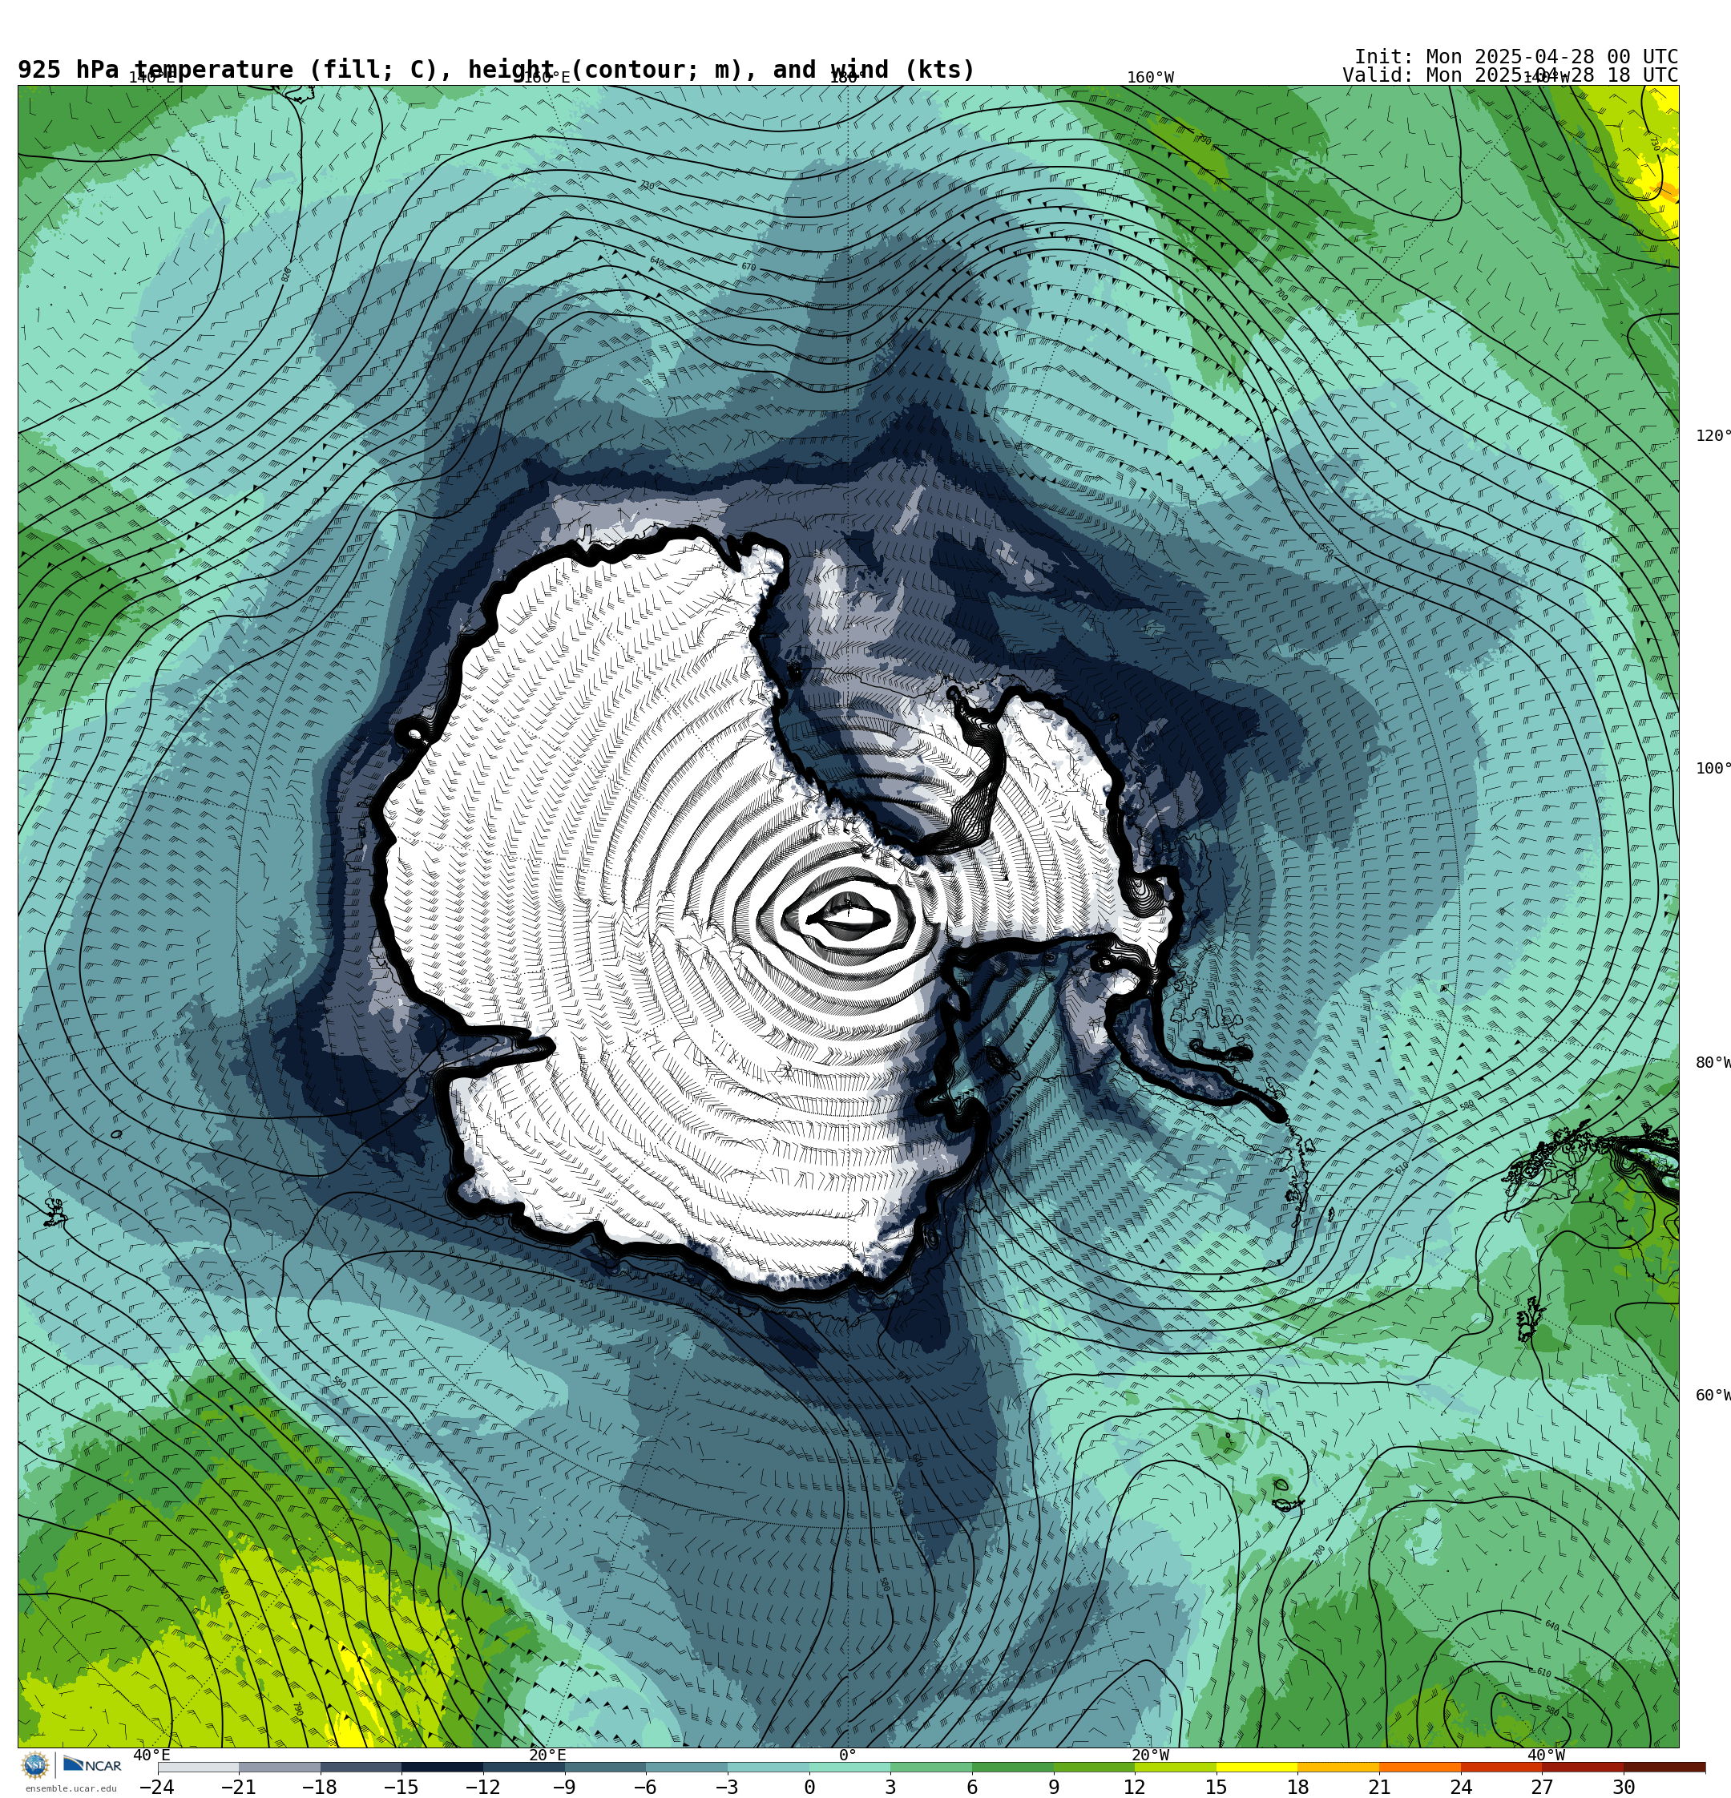Click the yellow 15 to 18 colorbar swatch
Viewport: 1731px width, 1798px height.
(1257, 1767)
